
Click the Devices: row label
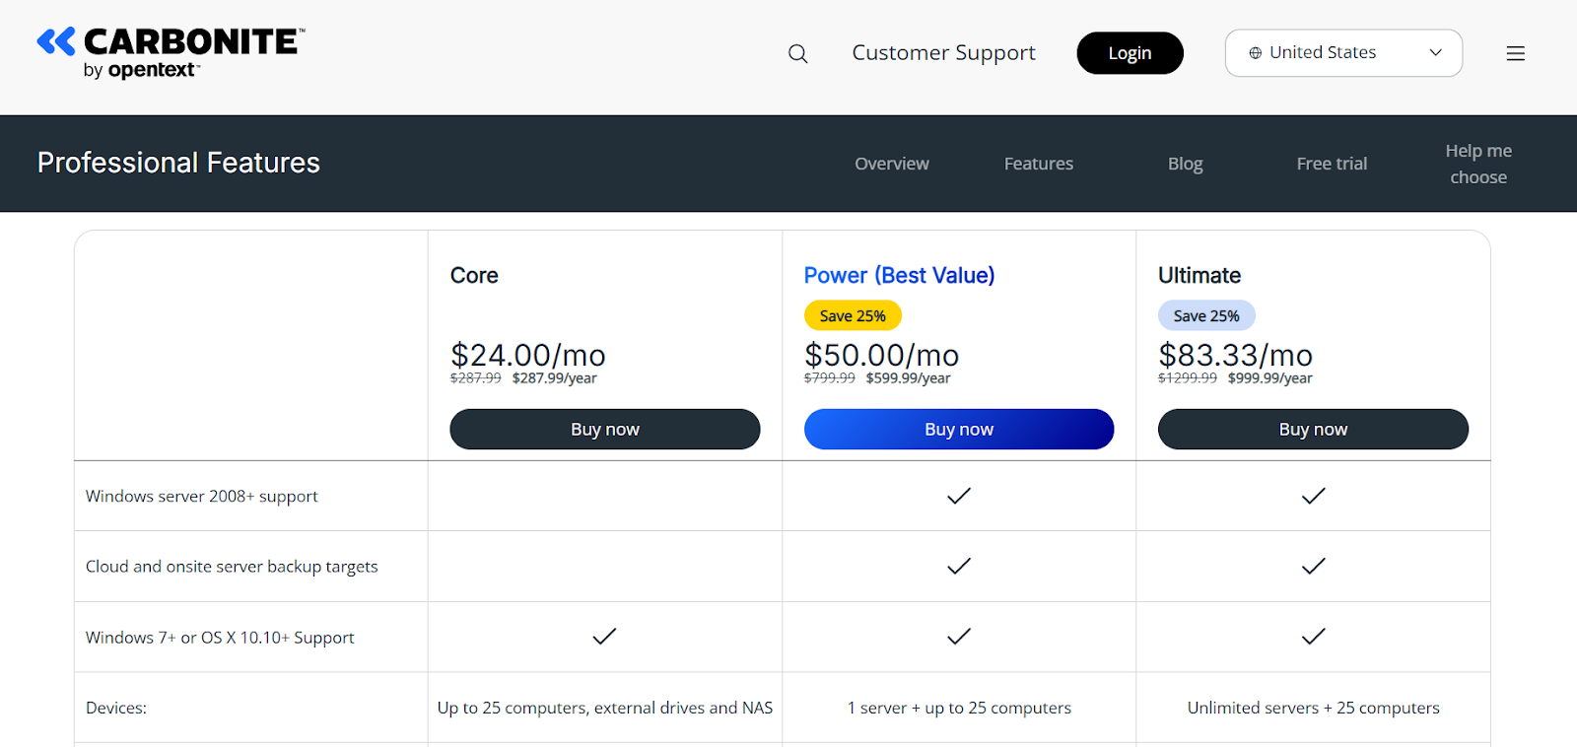click(116, 708)
